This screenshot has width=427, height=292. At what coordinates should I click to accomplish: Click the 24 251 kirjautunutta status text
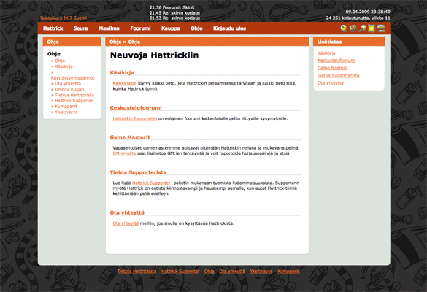(358, 18)
